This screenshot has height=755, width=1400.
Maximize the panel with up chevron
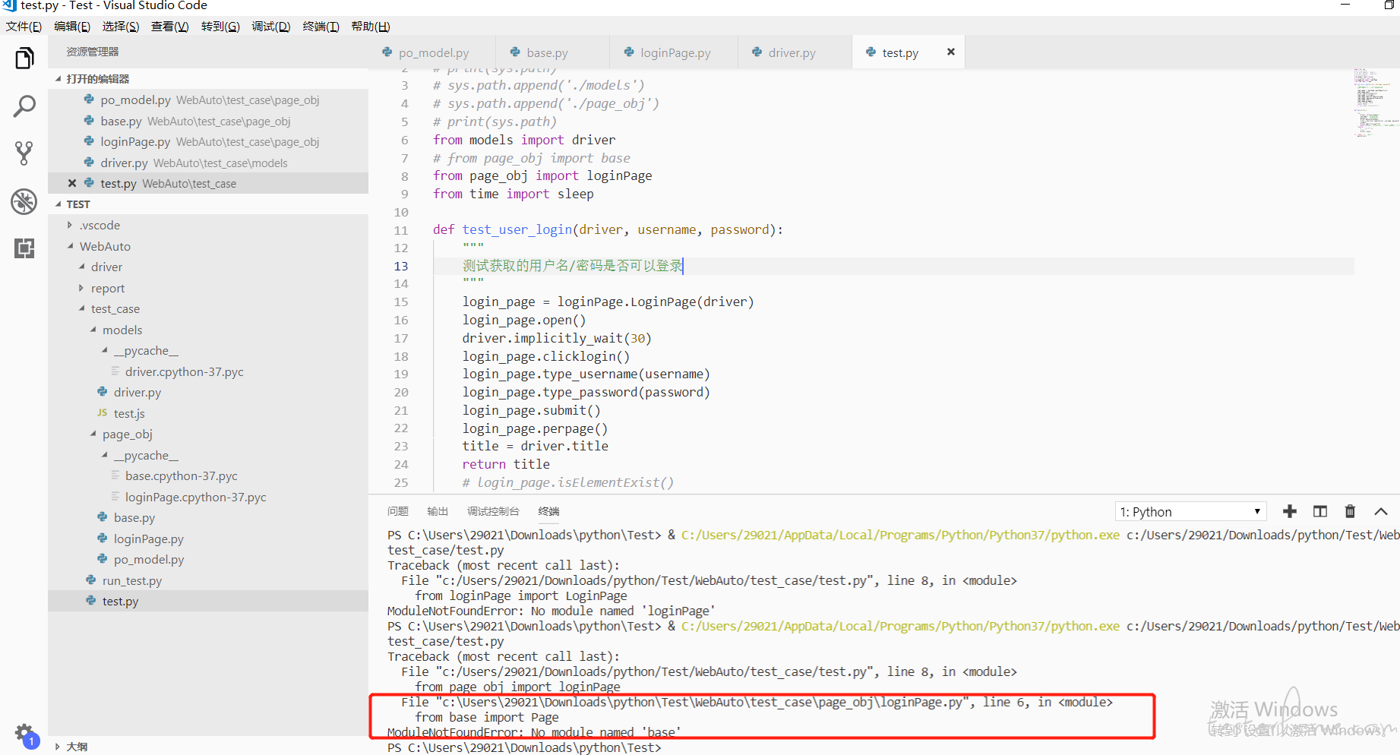point(1381,511)
